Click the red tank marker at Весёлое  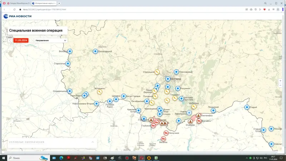(163, 139)
